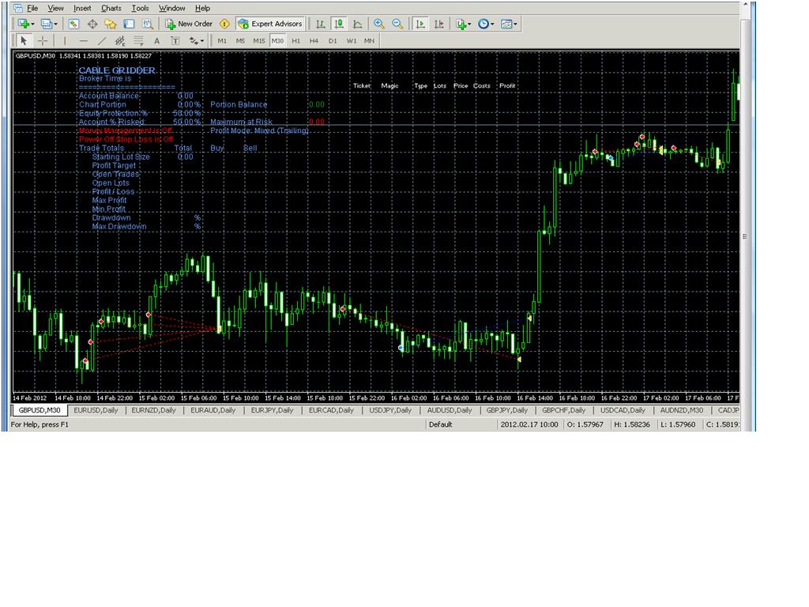Switch chart to bar chart style
Screen dimensions: 809x607
321,24
